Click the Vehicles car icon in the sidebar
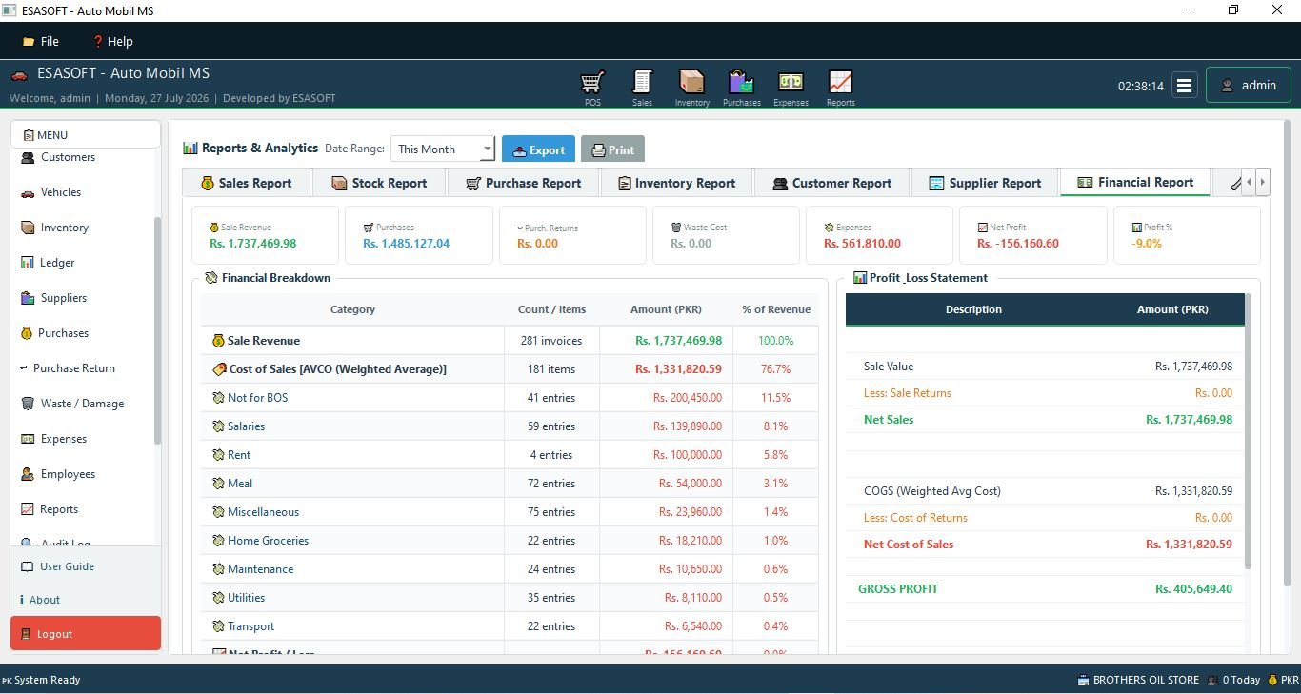The image size is (1301, 694). click(28, 192)
